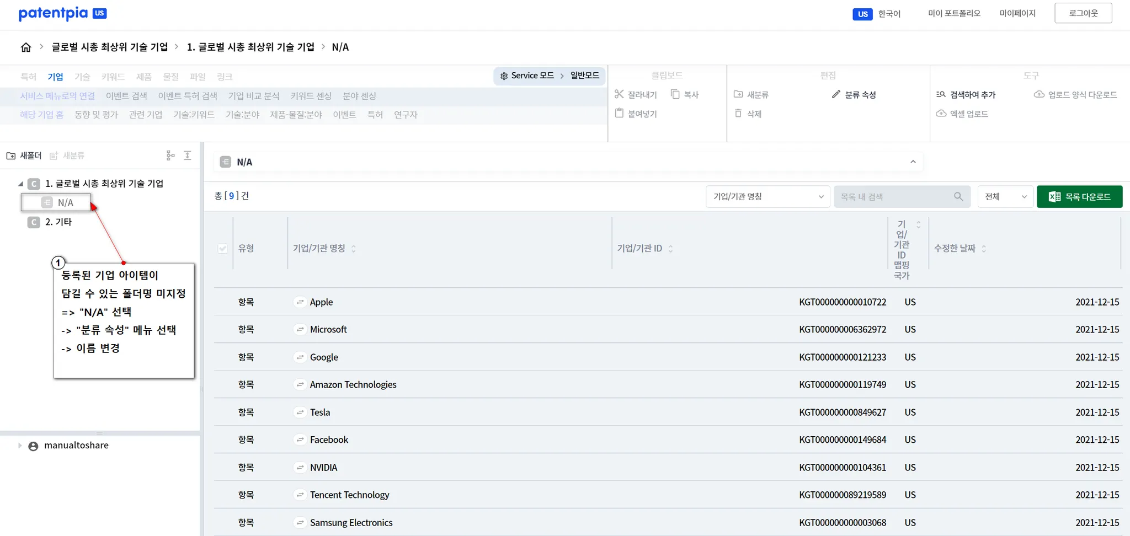Click ID KGT000000000010722 for Apple
This screenshot has width=1130, height=536.
click(x=843, y=302)
